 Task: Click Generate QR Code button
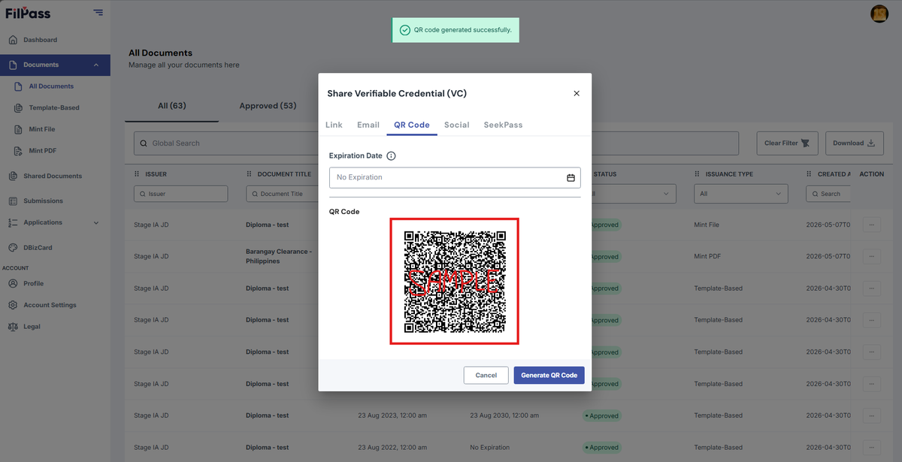pos(549,375)
